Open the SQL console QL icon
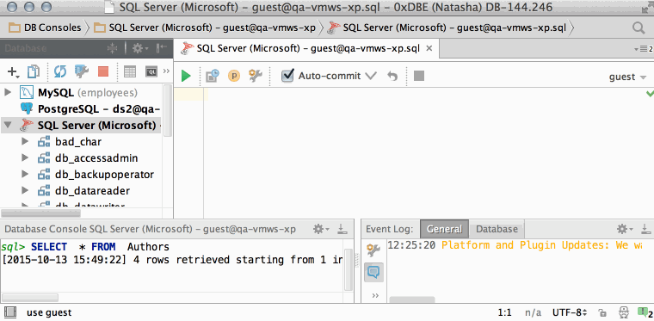 click(151, 71)
